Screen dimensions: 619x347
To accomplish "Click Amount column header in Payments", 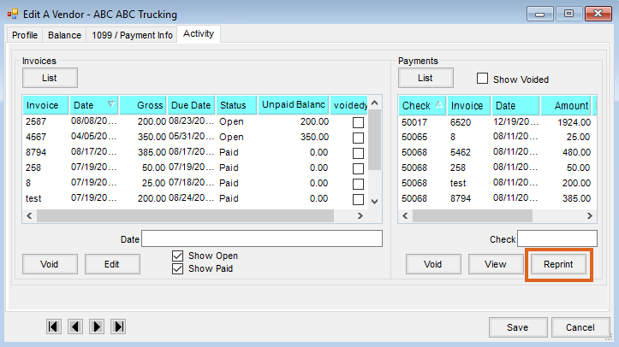I will point(566,106).
